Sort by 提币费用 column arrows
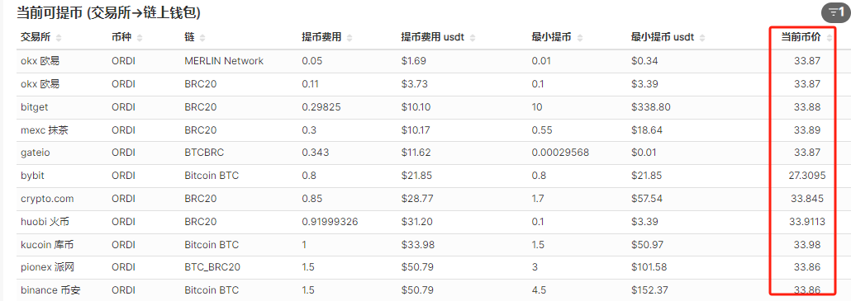Image resolution: width=851 pixels, height=301 pixels. (x=349, y=38)
